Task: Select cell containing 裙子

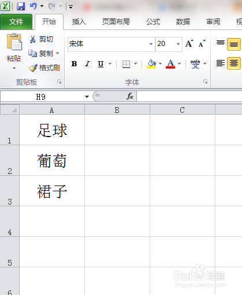Action: [52, 191]
